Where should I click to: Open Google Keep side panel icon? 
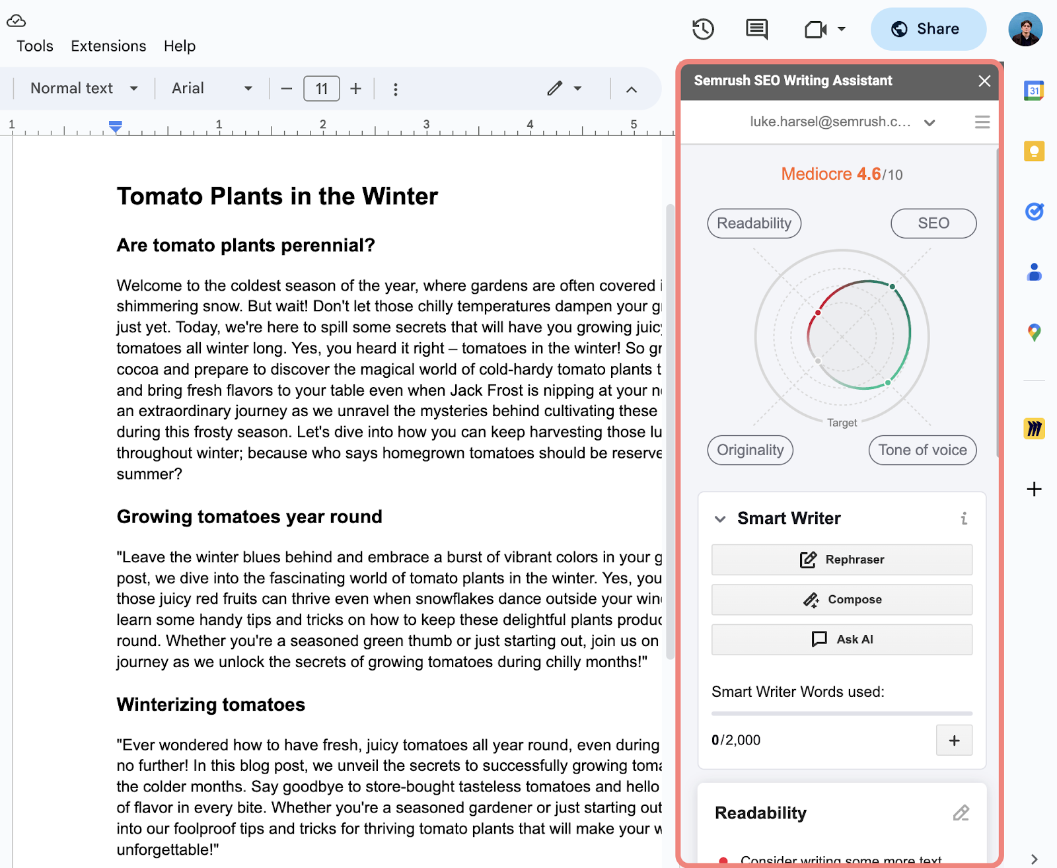(x=1034, y=151)
